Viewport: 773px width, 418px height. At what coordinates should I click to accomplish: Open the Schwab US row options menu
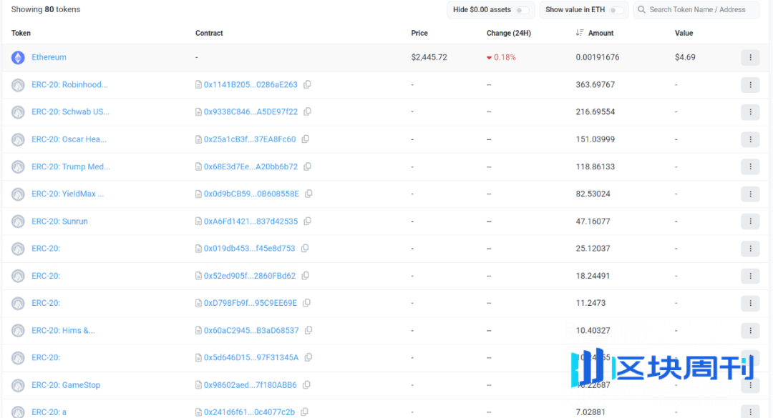click(x=750, y=112)
